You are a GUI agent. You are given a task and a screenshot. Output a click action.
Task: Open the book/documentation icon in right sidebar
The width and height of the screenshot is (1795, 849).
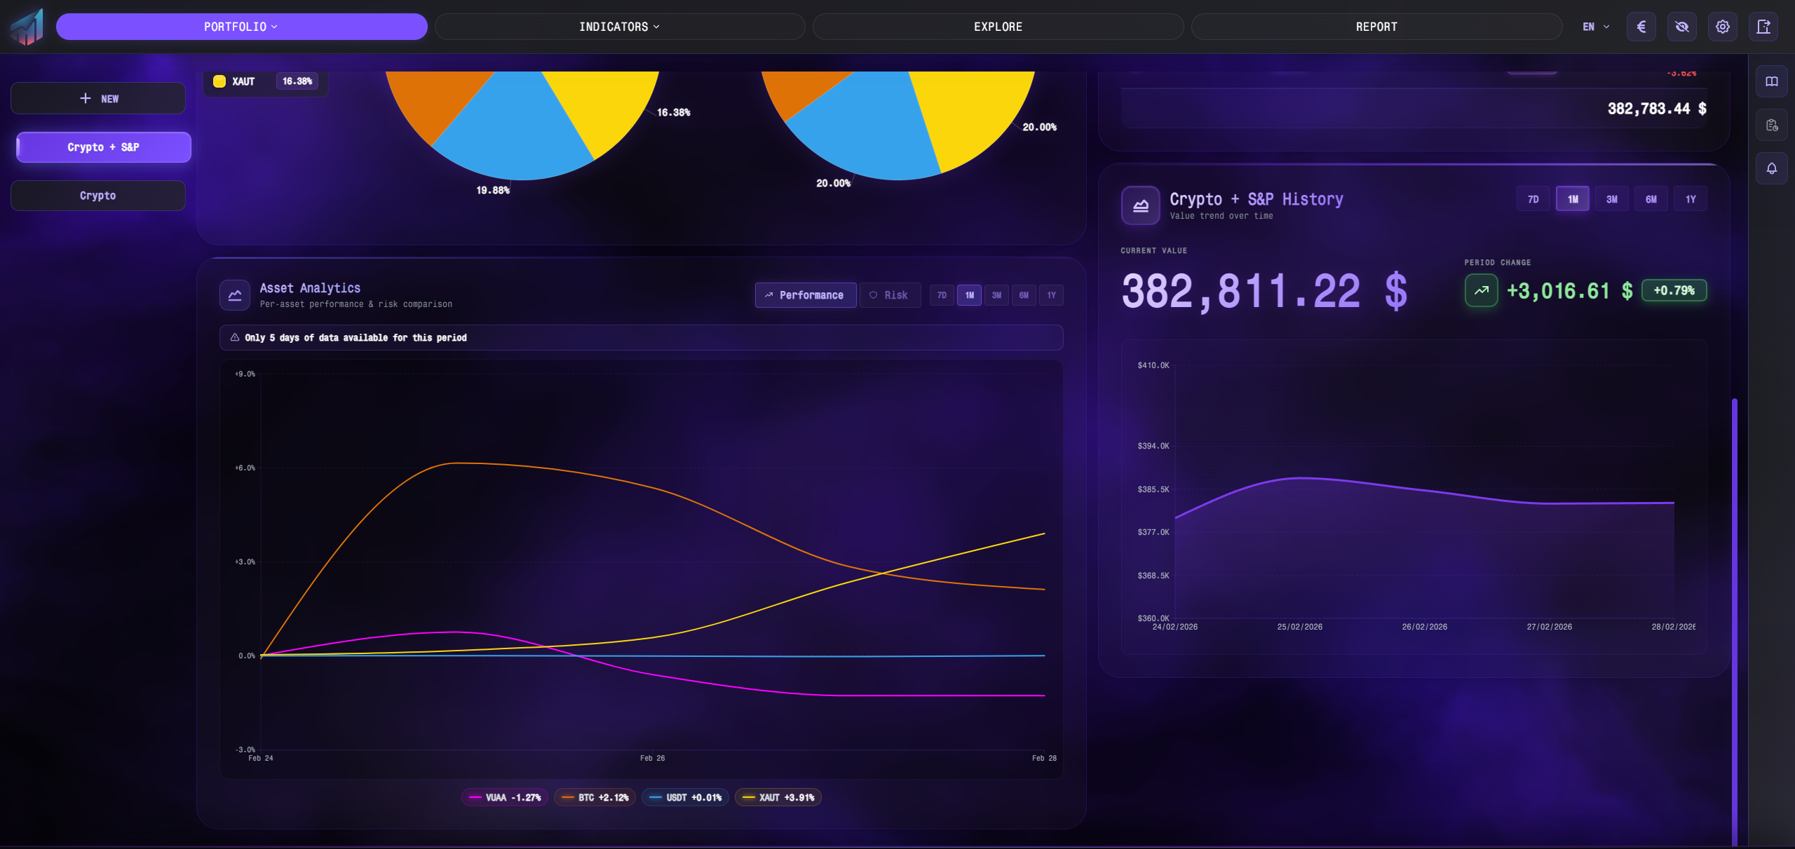[1771, 81]
